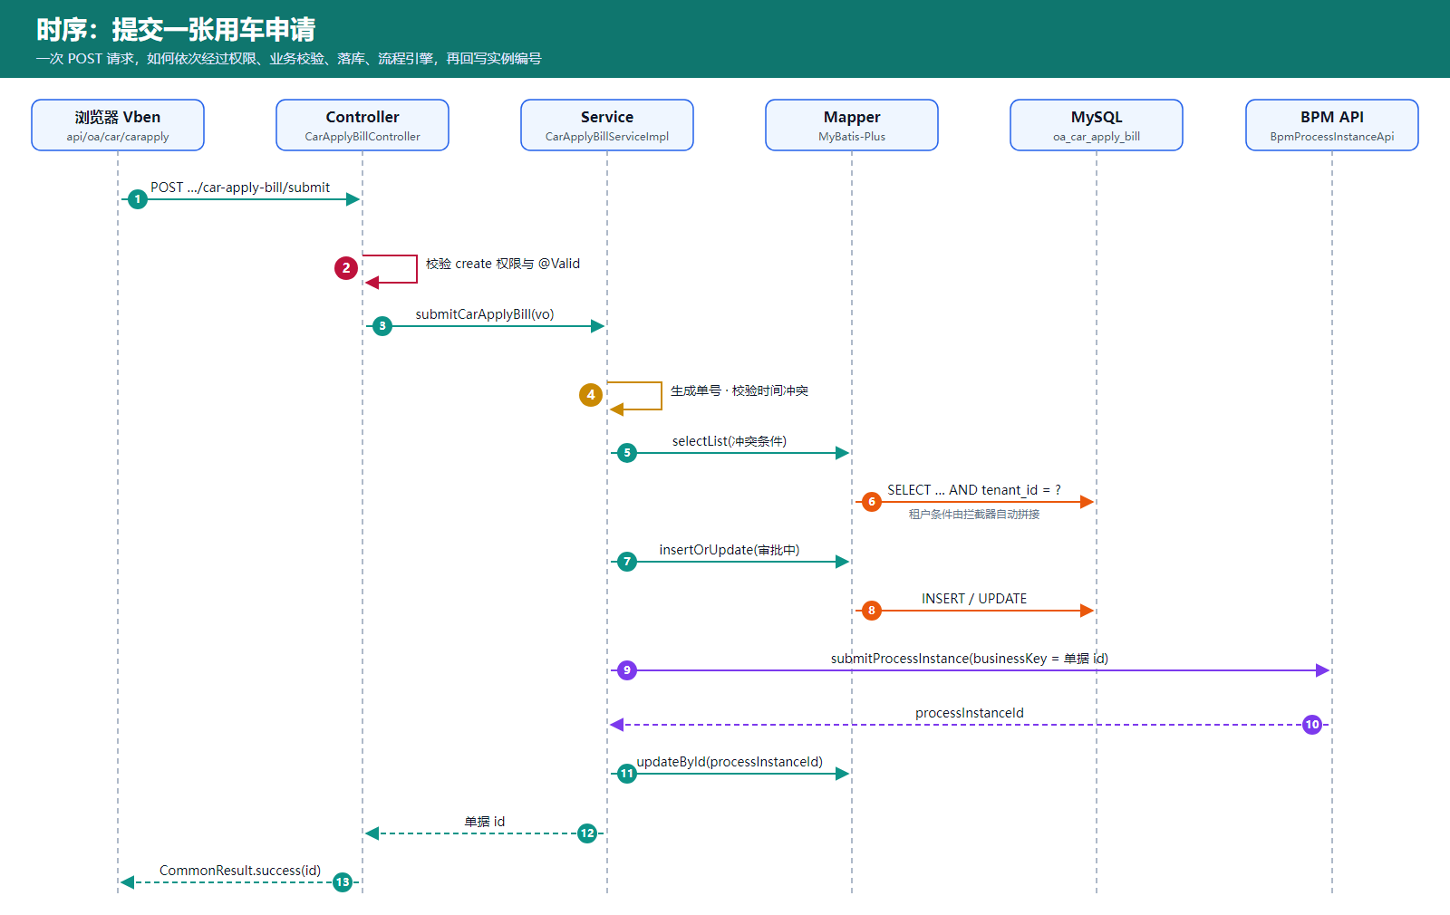
Task: Click the 单据 id return label
Action: tap(485, 822)
